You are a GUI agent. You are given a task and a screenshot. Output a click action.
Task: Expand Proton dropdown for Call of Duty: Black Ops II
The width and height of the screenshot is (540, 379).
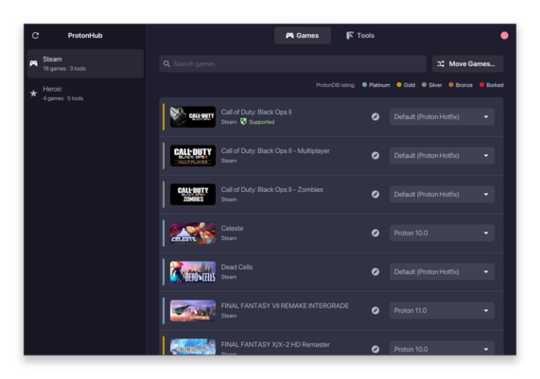click(442, 117)
